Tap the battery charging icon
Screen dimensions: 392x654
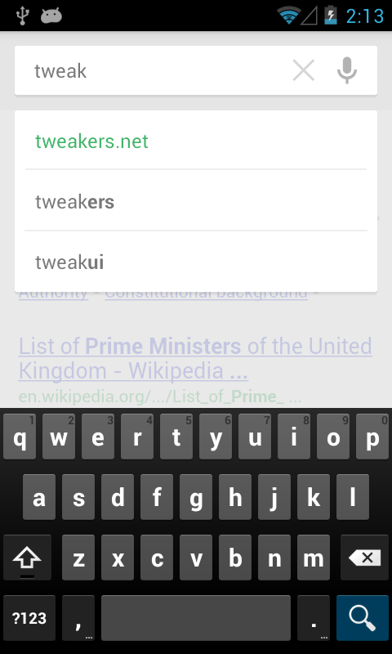point(331,16)
